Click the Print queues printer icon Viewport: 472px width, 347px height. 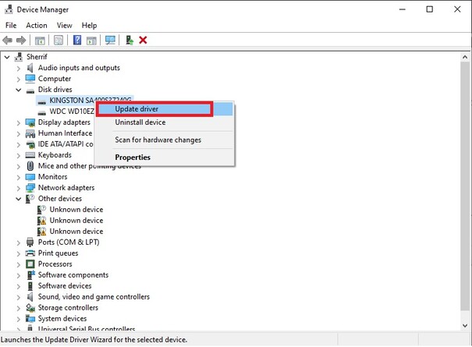(30, 253)
